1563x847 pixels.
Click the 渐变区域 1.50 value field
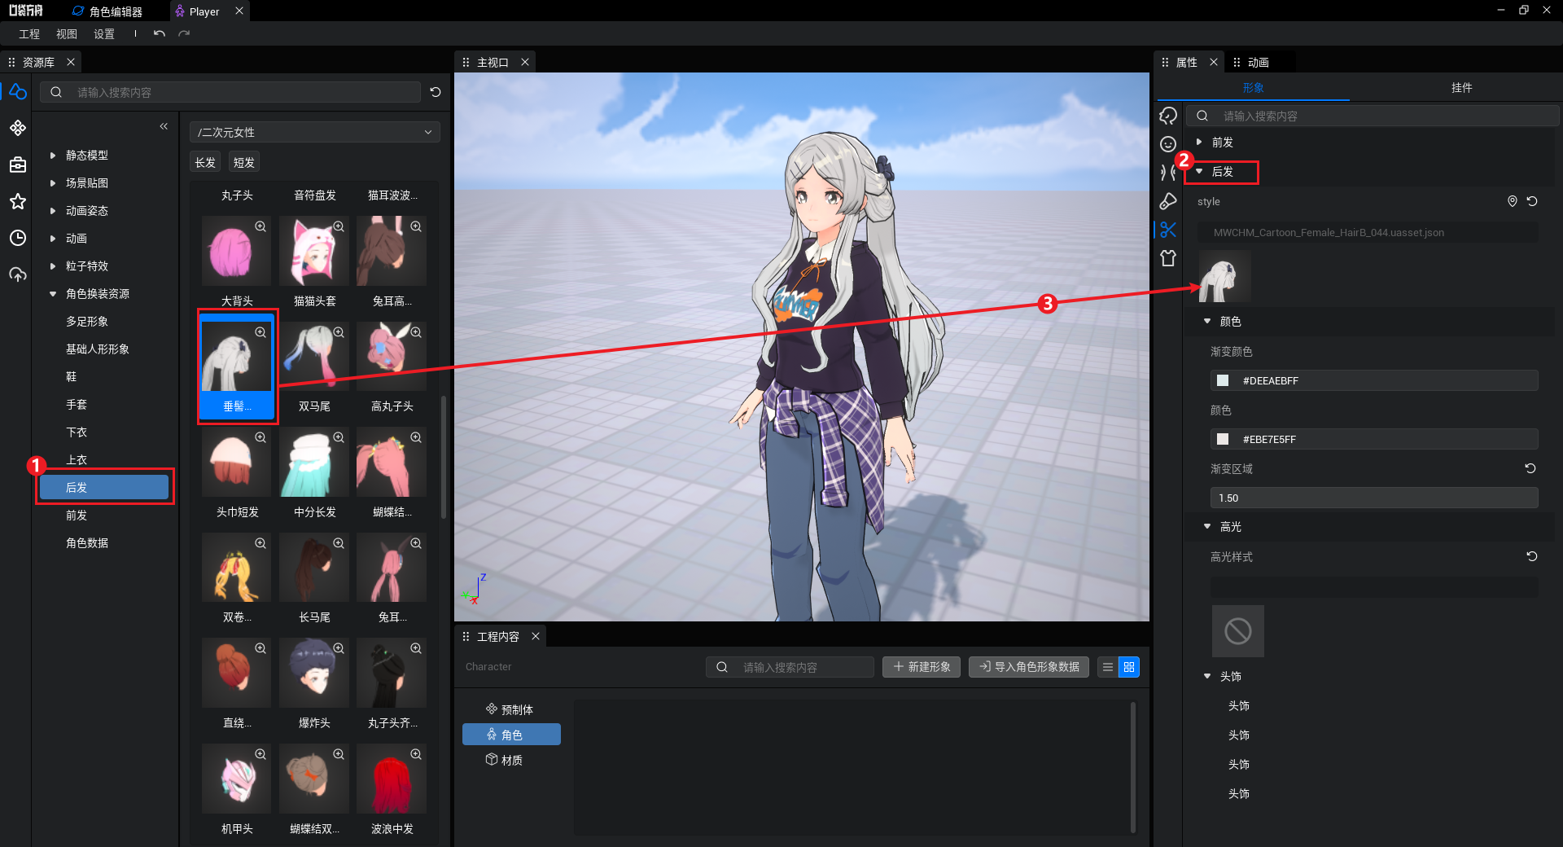point(1374,498)
